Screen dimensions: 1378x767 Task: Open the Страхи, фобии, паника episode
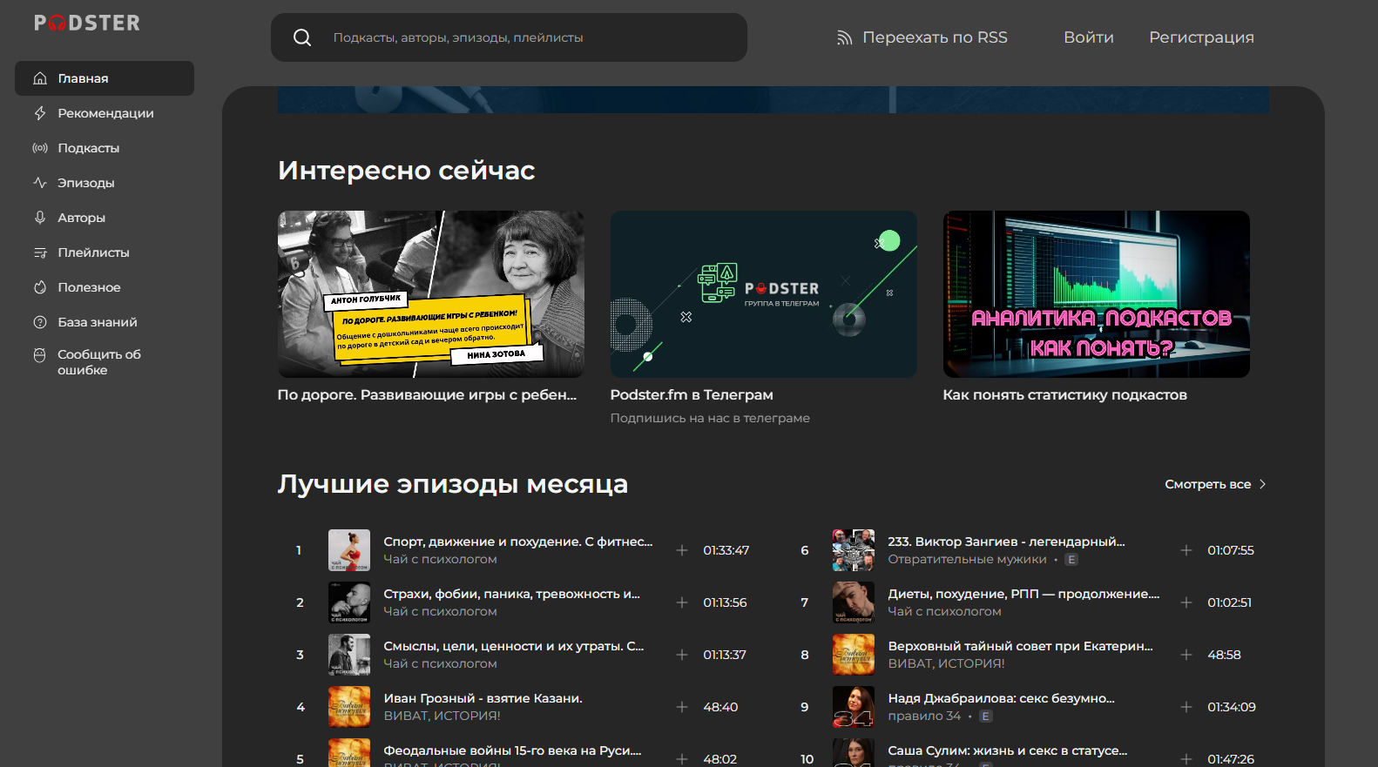[x=512, y=594]
